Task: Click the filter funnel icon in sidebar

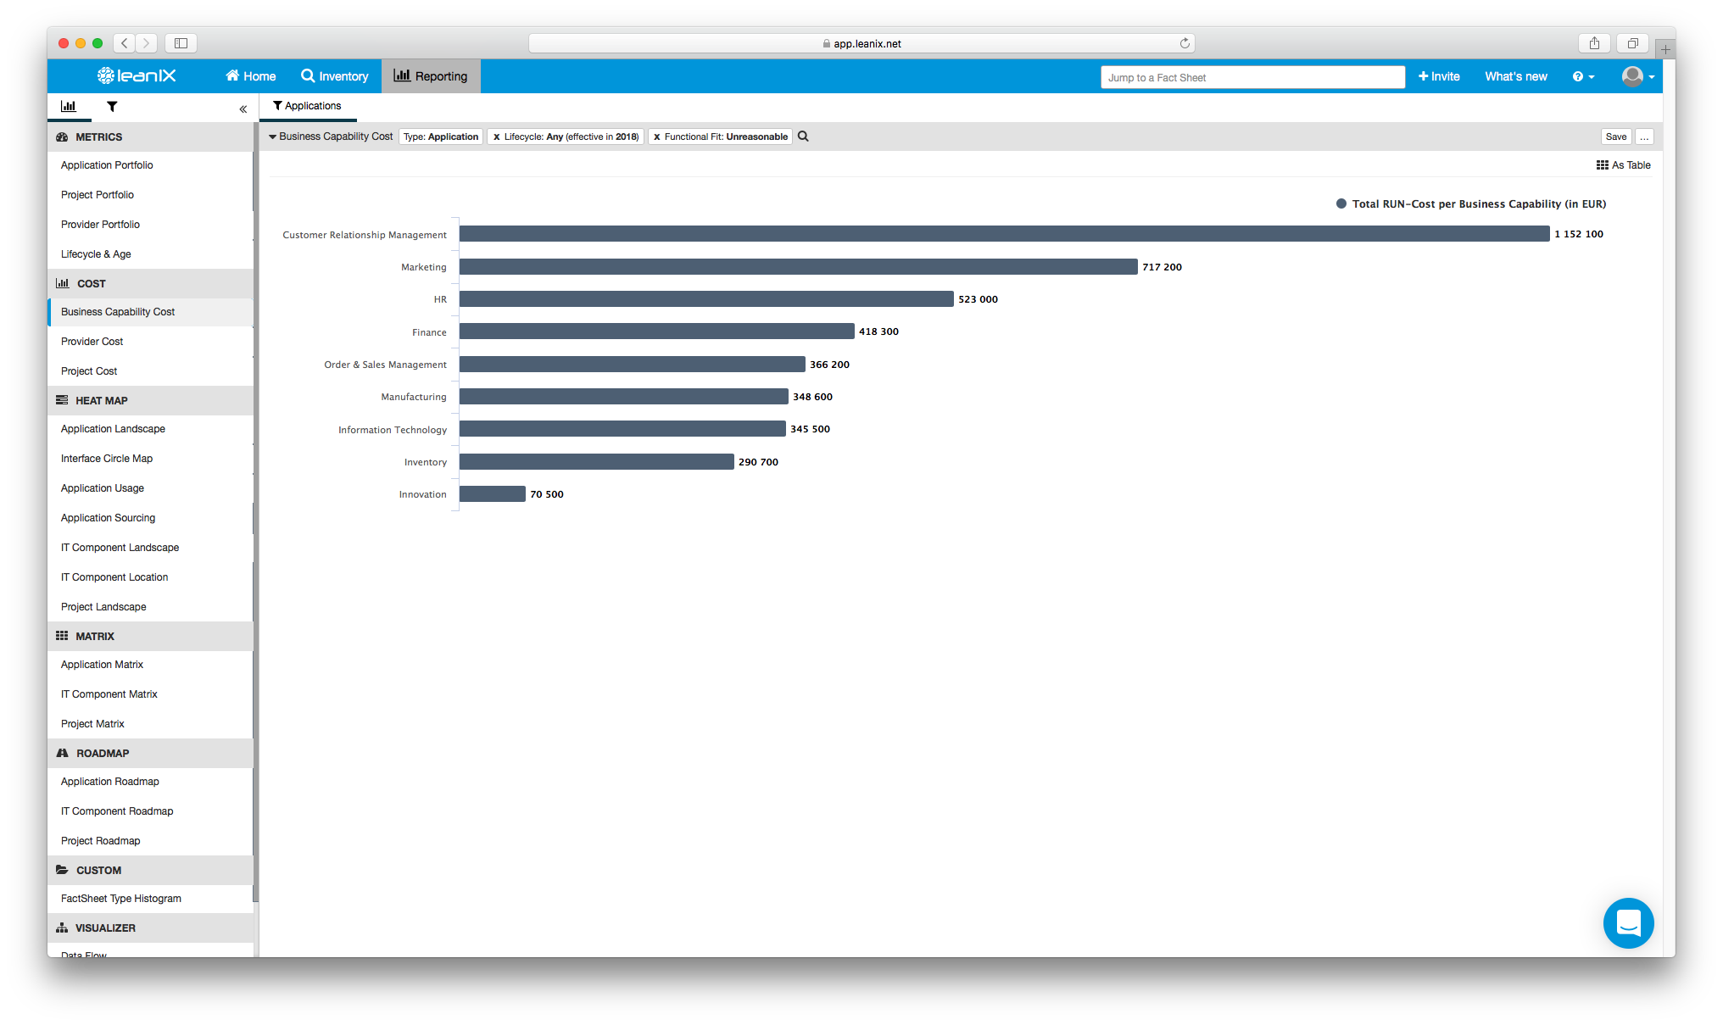Action: click(x=112, y=107)
